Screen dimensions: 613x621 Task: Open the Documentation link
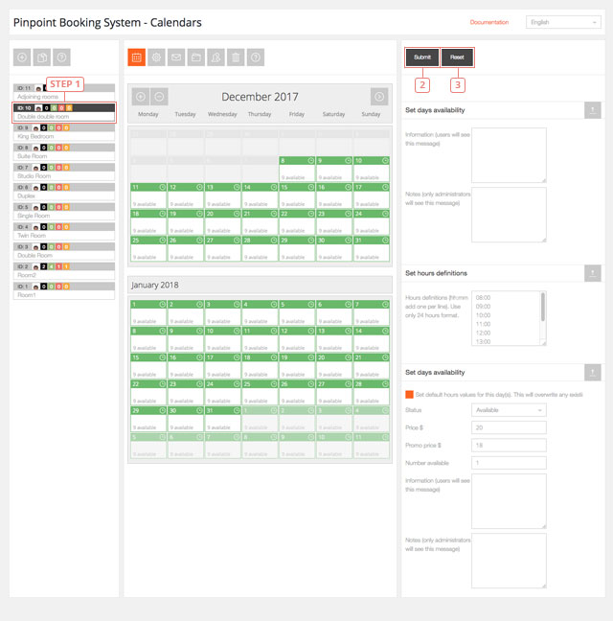pyautogui.click(x=489, y=22)
